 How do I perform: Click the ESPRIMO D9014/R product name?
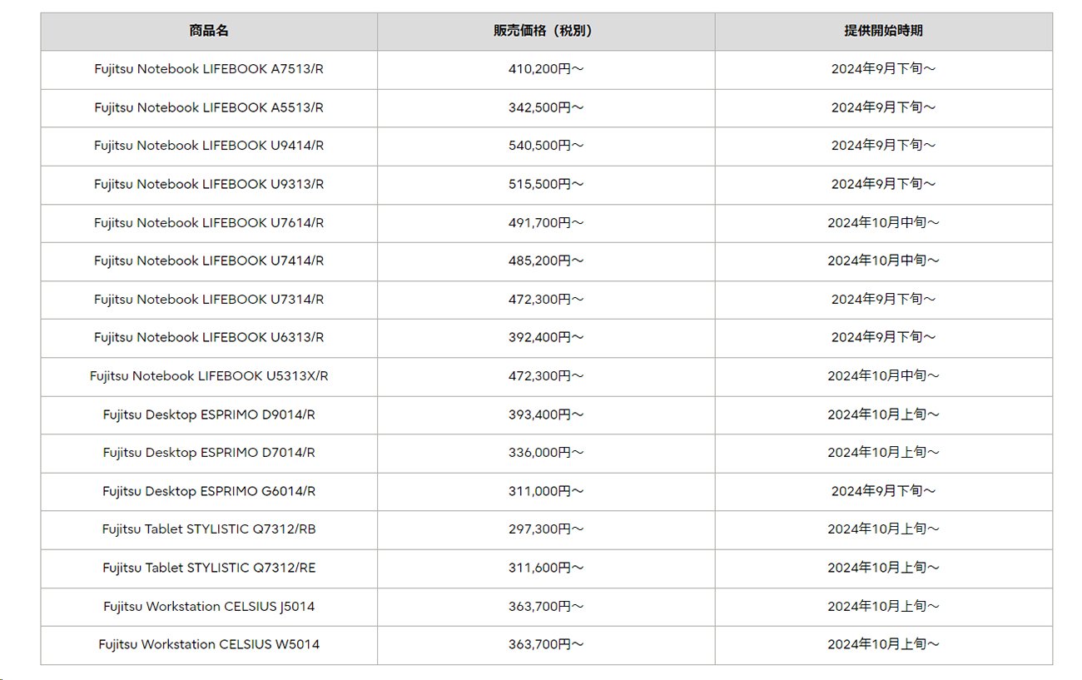point(209,414)
